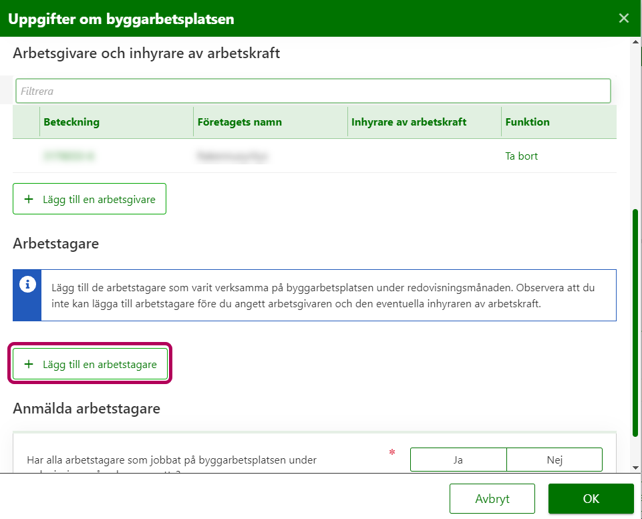The image size is (642, 519).
Task: Click the dialog's vertical scrollbar thumb
Action: coord(635,321)
